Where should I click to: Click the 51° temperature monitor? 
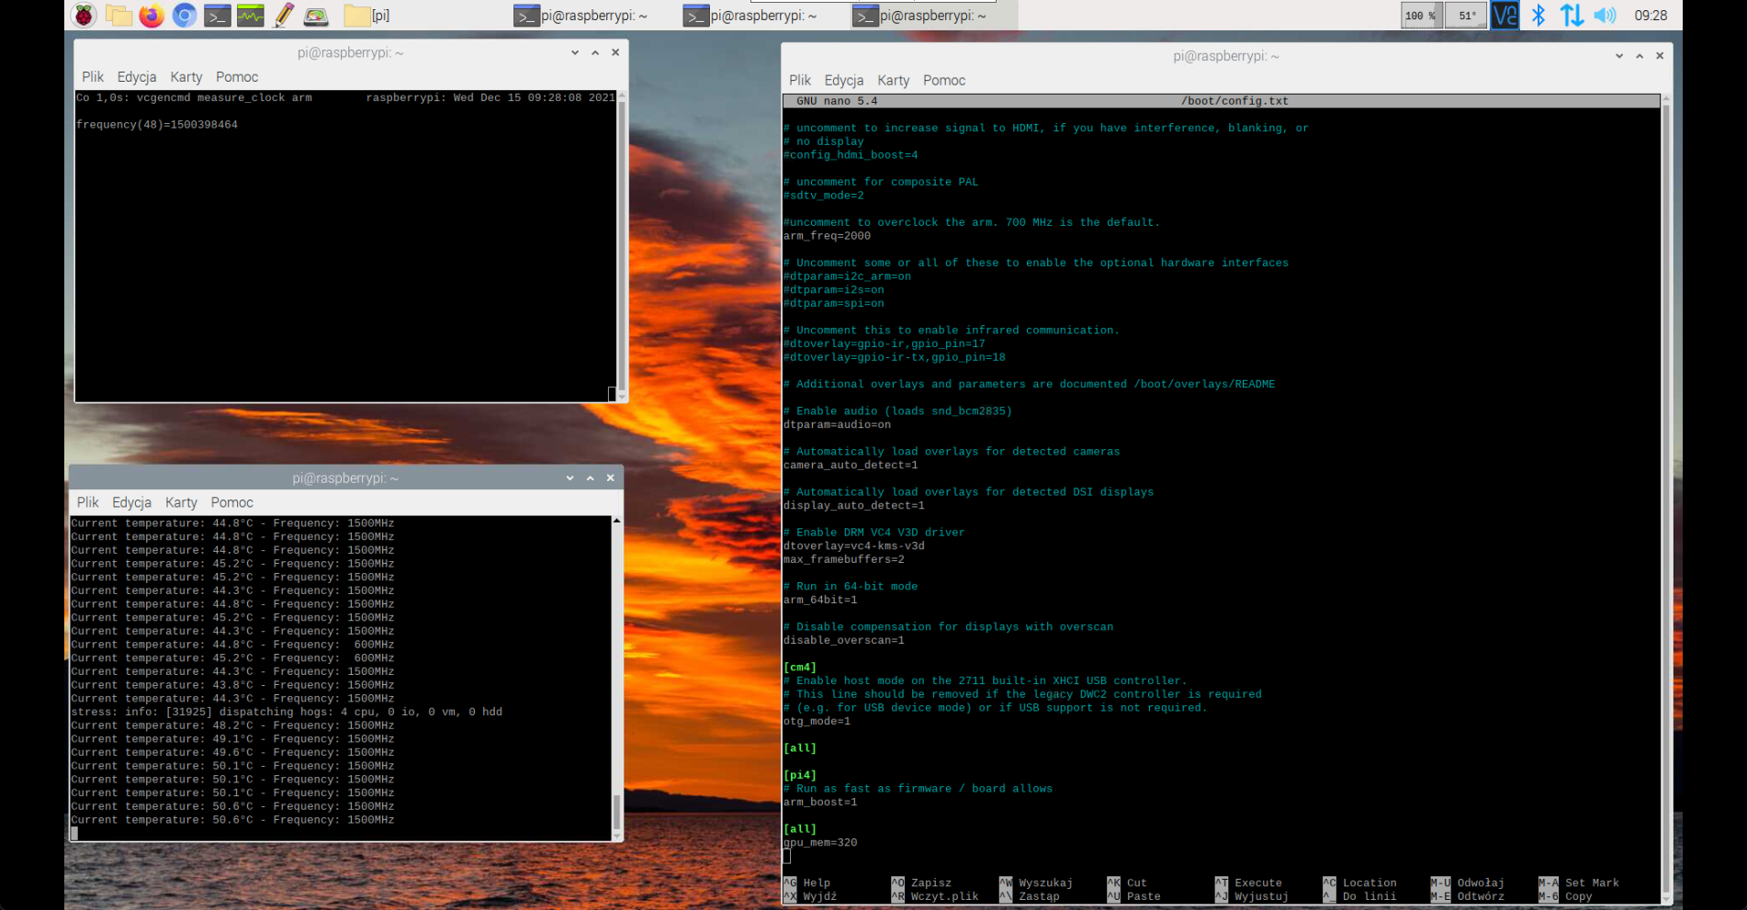[x=1466, y=15]
